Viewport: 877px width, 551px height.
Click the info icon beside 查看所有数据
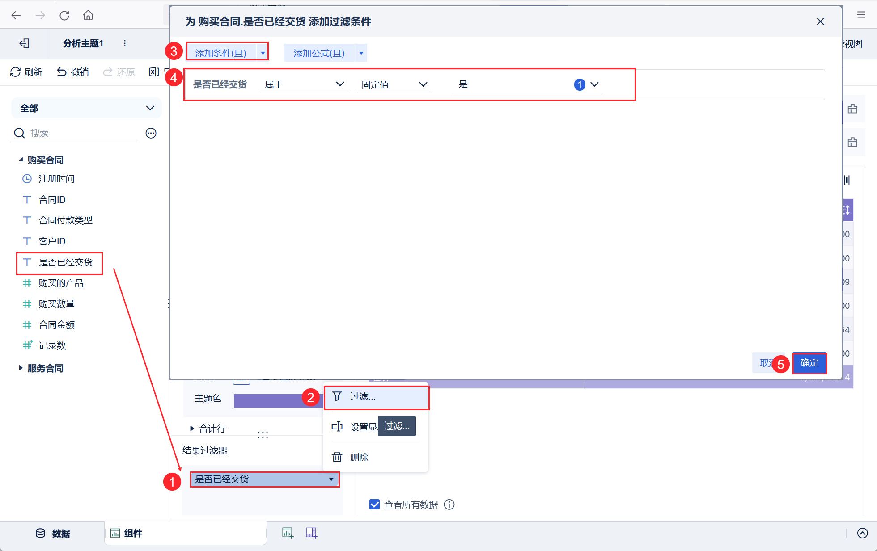click(449, 505)
